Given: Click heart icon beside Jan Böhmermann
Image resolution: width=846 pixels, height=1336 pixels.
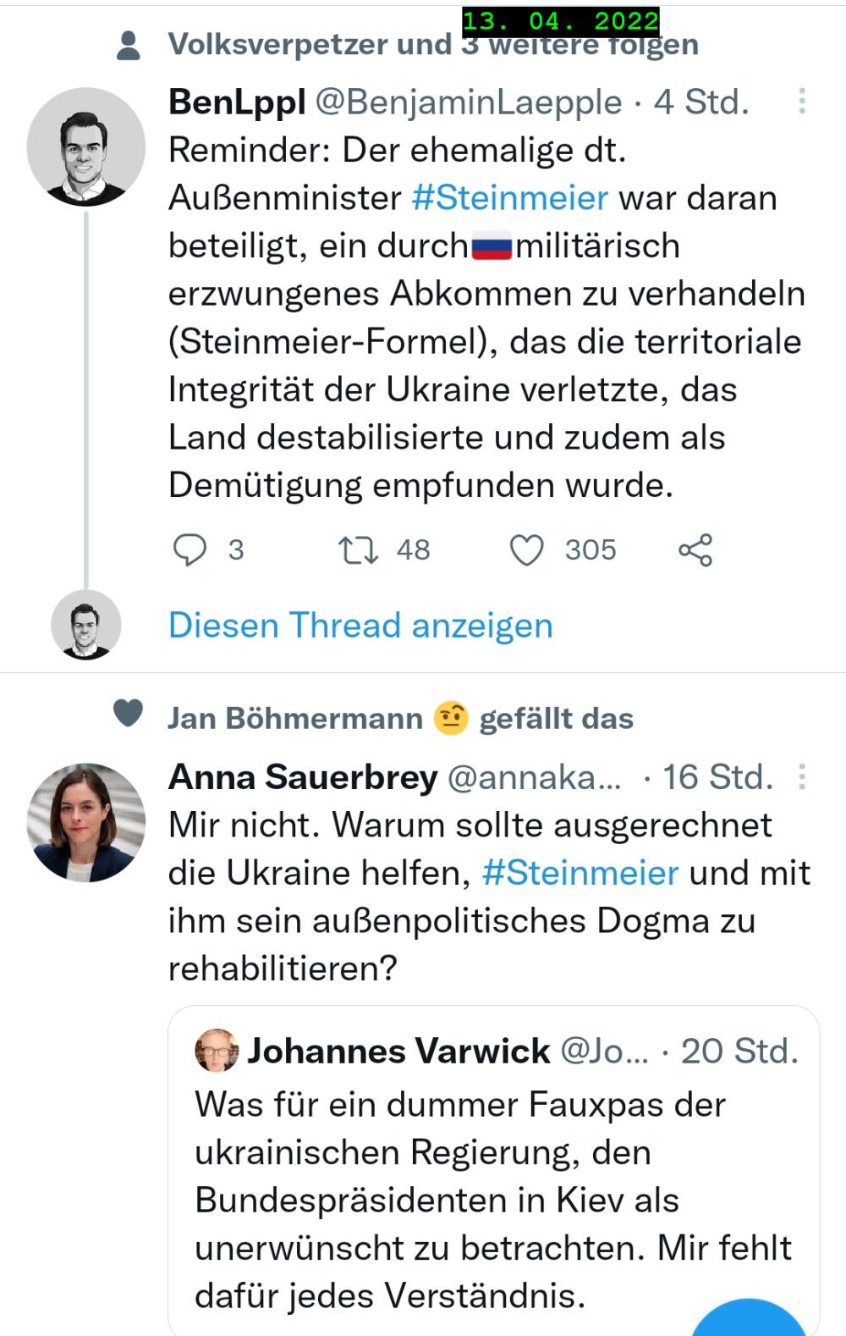Looking at the screenshot, I should click(128, 713).
